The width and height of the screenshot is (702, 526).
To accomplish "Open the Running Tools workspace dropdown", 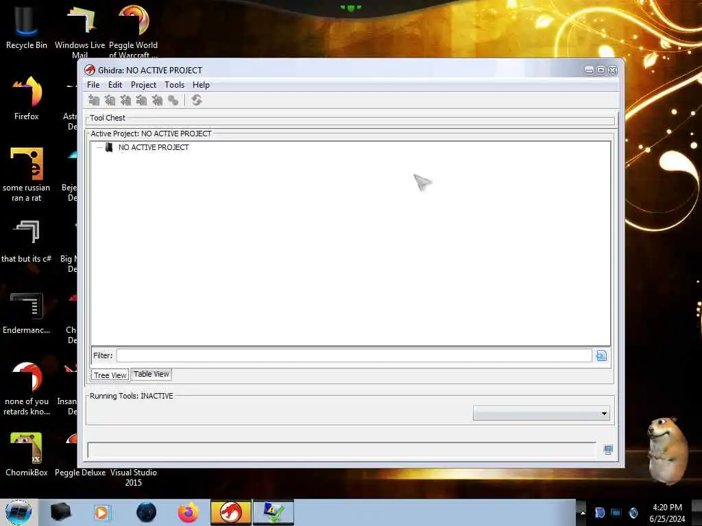I will tap(542, 413).
